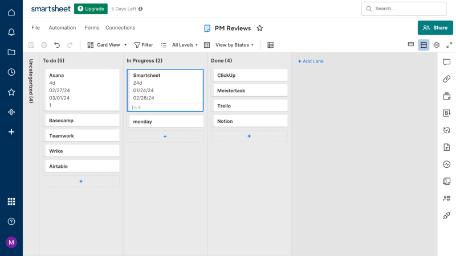Select the Meistertask card
The height and width of the screenshot is (256, 456).
(249, 90)
